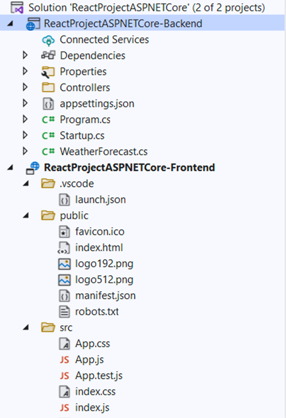Click the favicon.ico file icon

64,231
